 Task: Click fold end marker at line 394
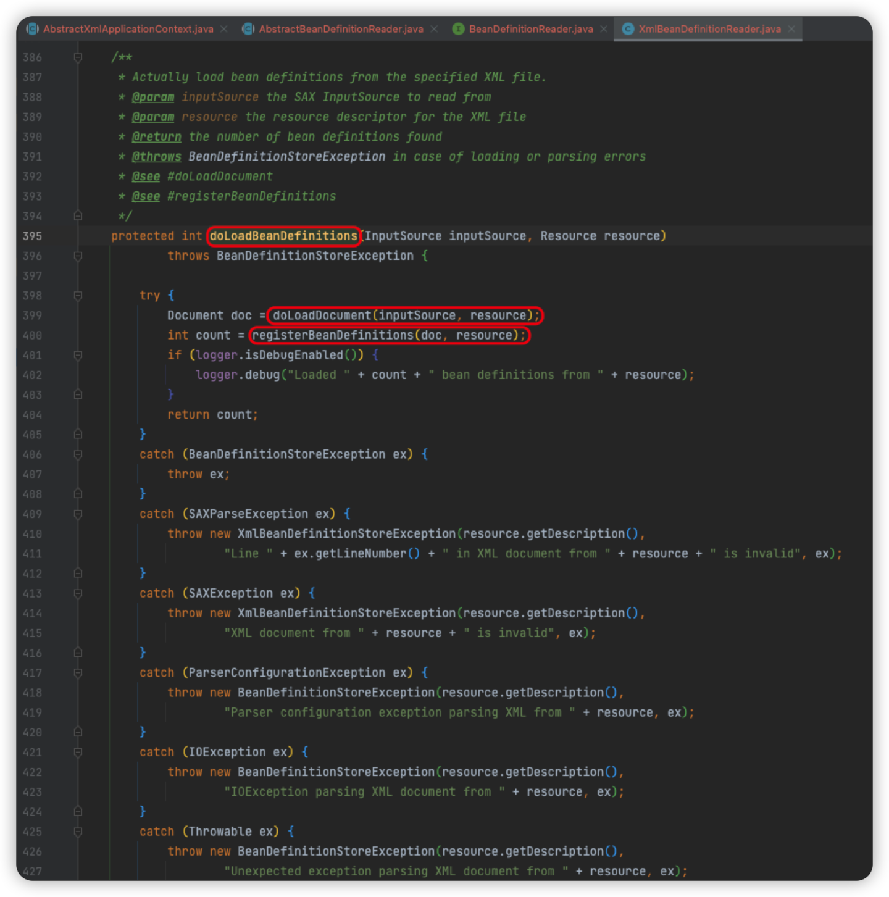[78, 216]
